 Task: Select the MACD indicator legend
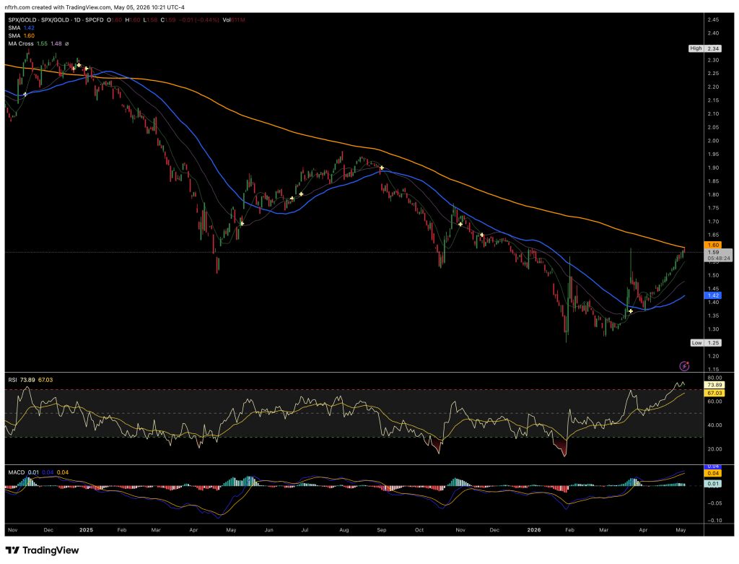tap(38, 472)
